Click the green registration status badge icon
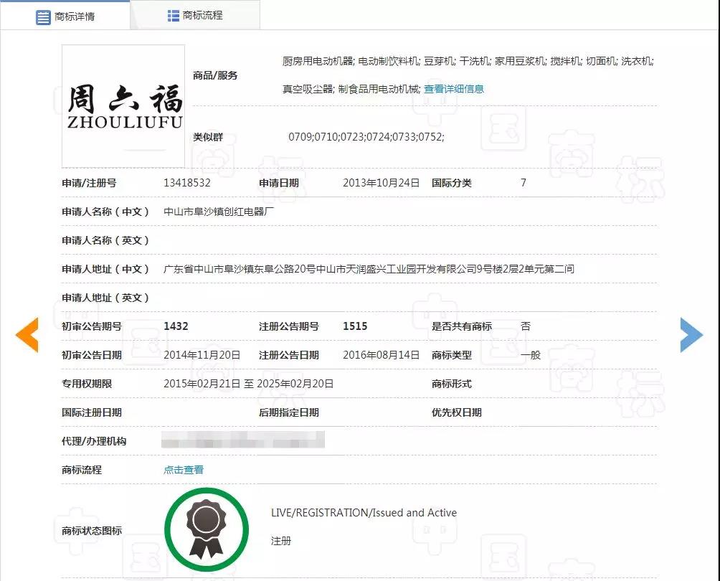720x581 pixels. (207, 529)
